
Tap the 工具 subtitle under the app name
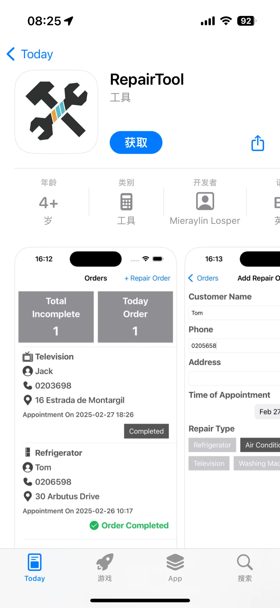120,98
